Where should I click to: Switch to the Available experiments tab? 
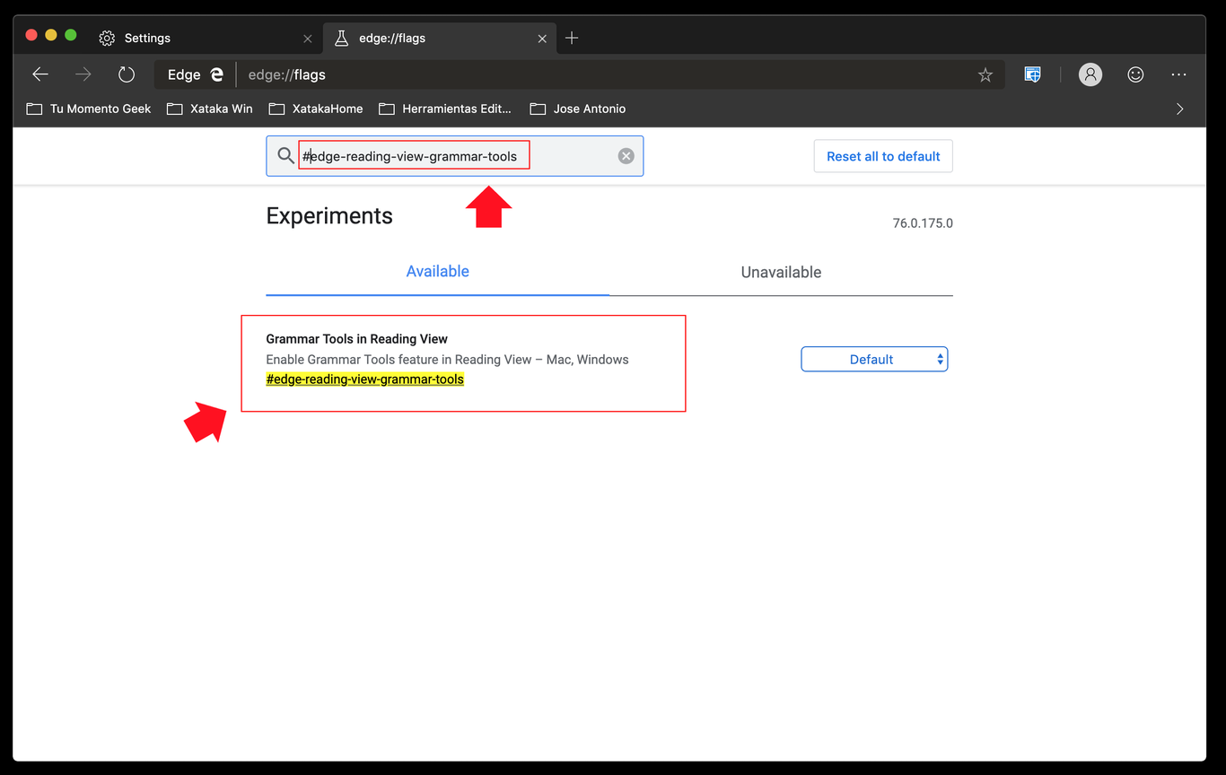pos(437,272)
